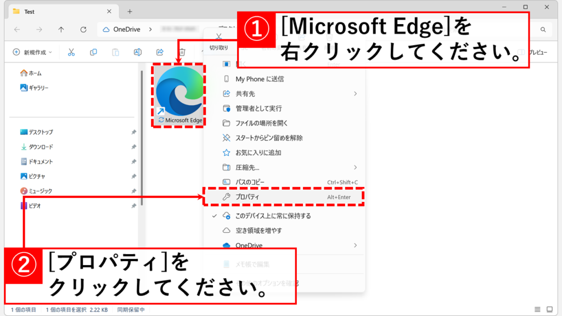The image size is (562, 316).
Task: Select the Microsoft Edge shortcut file
Action: [179, 95]
